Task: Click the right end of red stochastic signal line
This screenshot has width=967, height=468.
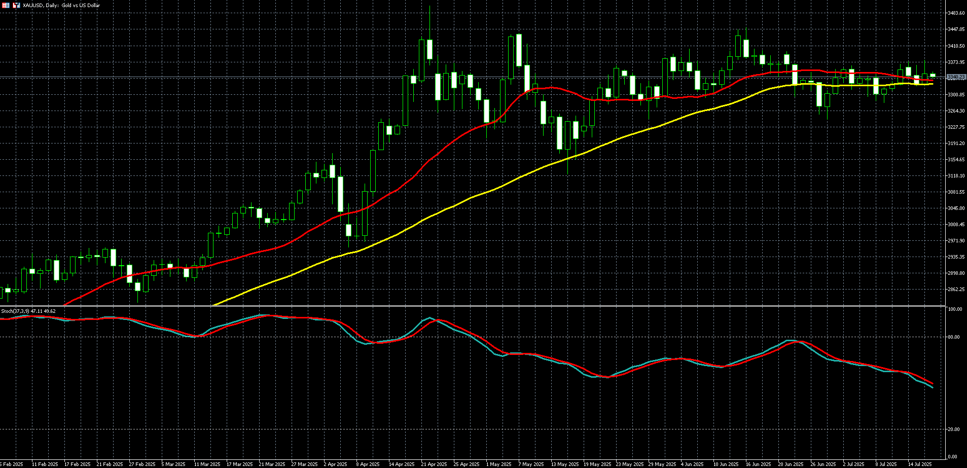Action: [x=932, y=383]
